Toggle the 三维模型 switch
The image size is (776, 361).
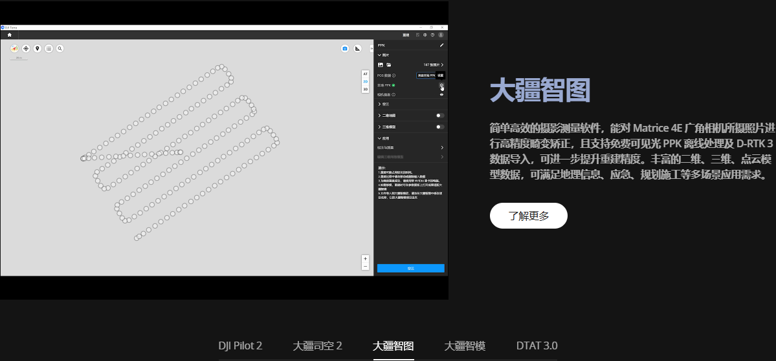tap(440, 127)
